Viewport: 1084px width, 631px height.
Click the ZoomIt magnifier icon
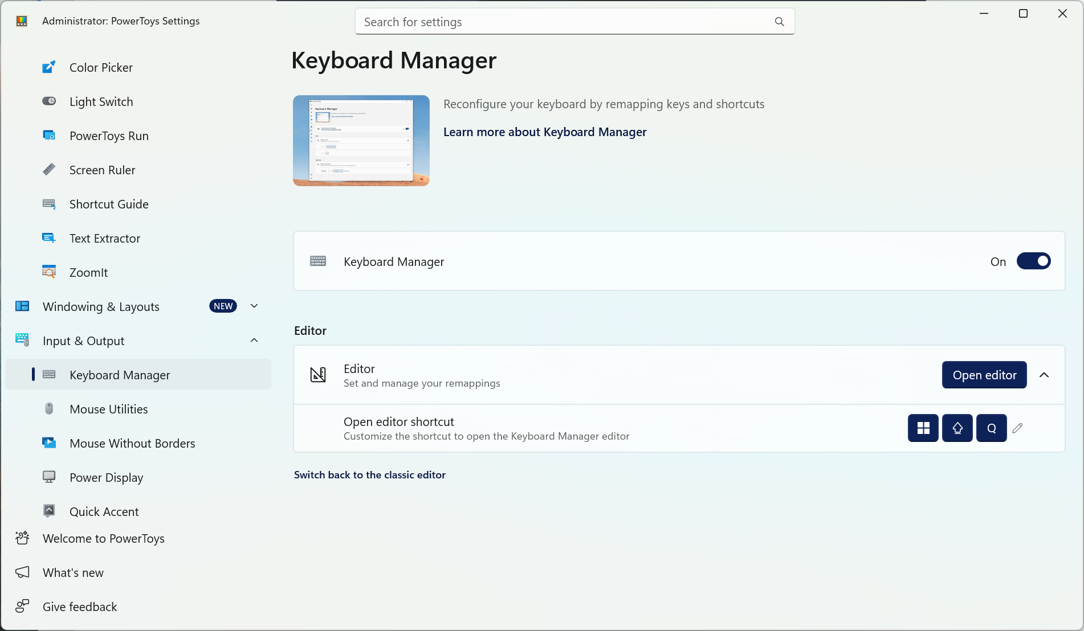pos(49,272)
